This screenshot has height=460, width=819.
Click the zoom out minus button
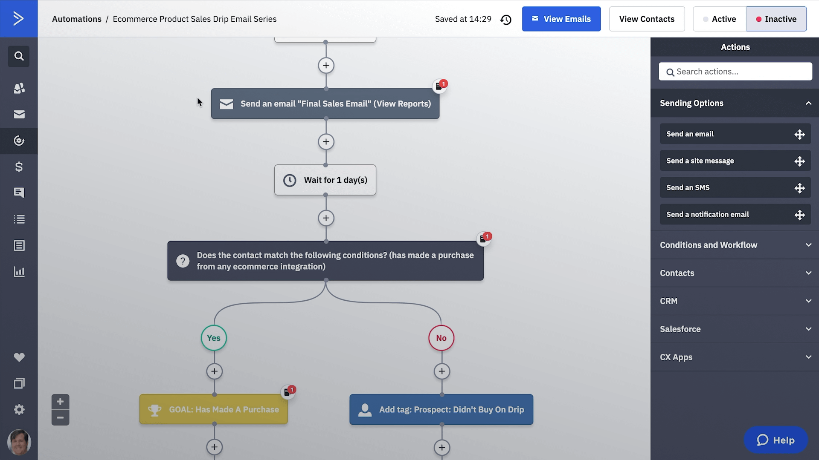[60, 417]
